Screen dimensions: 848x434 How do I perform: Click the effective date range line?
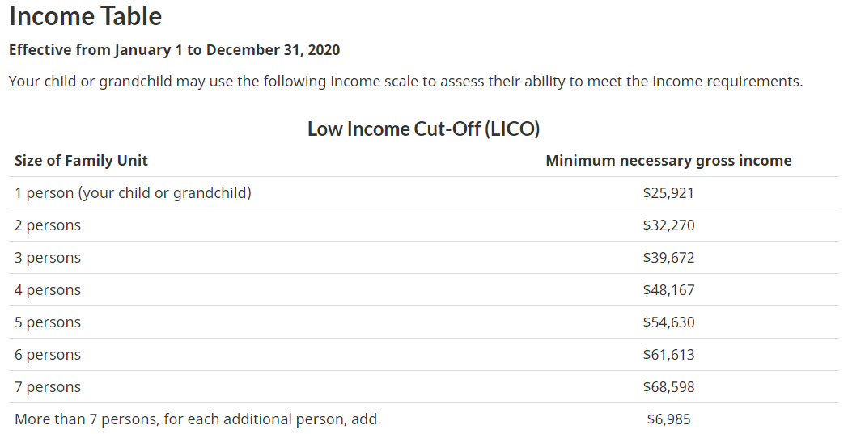174,50
